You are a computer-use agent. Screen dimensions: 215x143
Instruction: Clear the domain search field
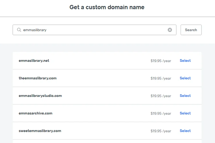click(x=170, y=30)
